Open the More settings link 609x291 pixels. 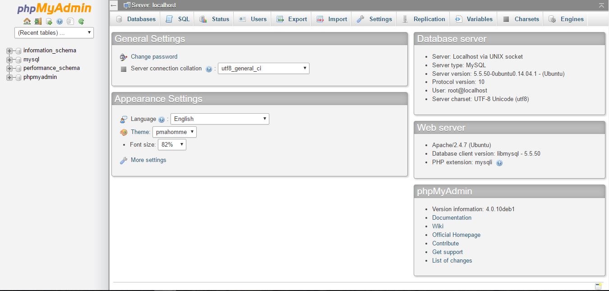click(148, 160)
